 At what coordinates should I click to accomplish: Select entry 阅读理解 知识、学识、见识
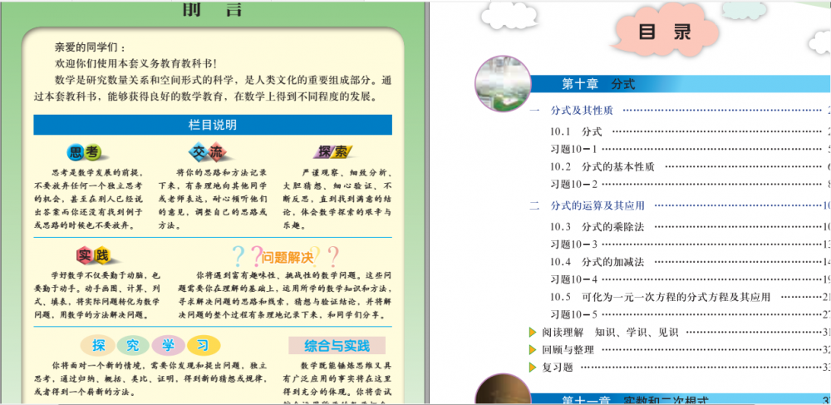[x=610, y=333]
